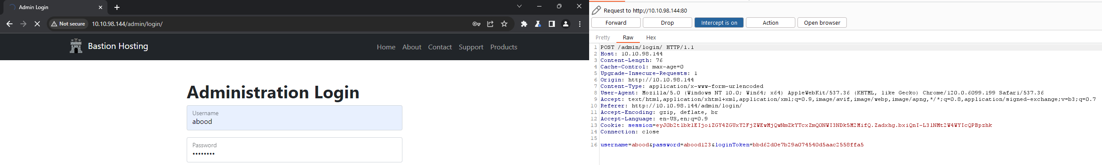1102x165 pixels.
Task: Forward the intercepted request in Burp
Action: tap(616, 23)
